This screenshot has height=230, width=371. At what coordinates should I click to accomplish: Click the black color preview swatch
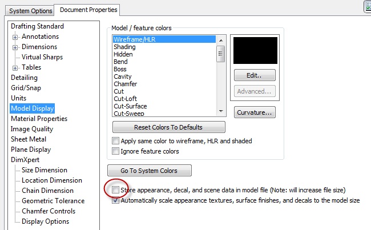[x=255, y=50]
